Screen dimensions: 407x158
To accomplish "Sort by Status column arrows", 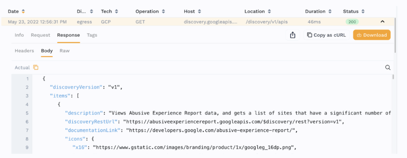I will 363,11.
